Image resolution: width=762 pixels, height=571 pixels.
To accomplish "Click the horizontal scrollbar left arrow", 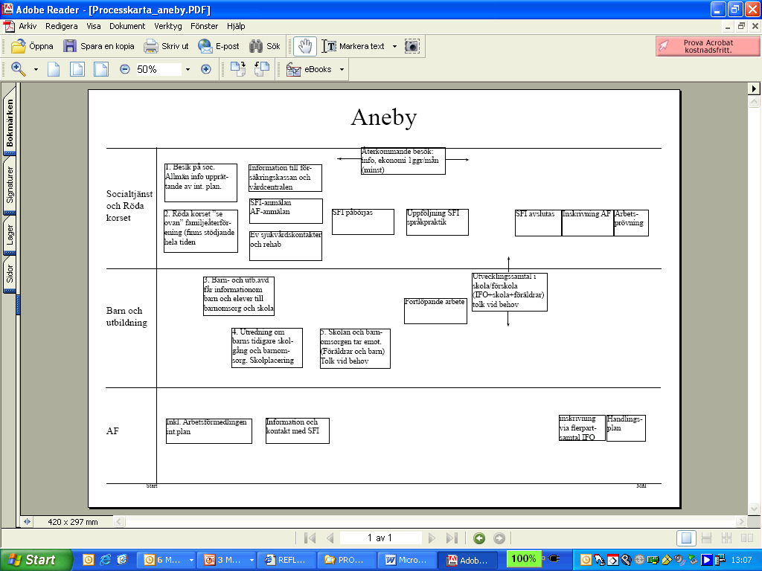I will coord(118,522).
